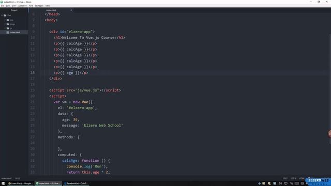The image size is (331, 186).
Task: Click the div id elzero-app opening tag
Action: point(72,32)
